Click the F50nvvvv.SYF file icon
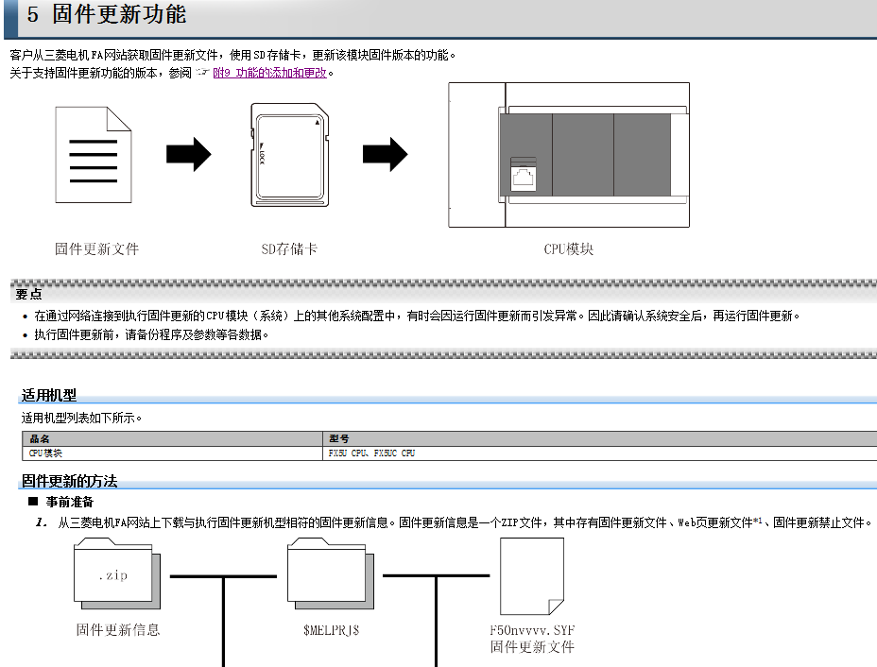 532,575
